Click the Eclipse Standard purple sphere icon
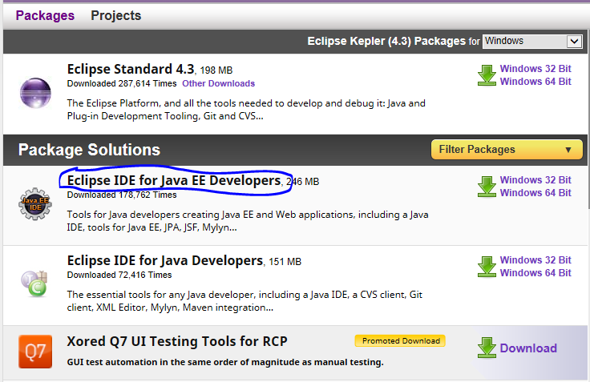590x382 pixels. [x=35, y=91]
